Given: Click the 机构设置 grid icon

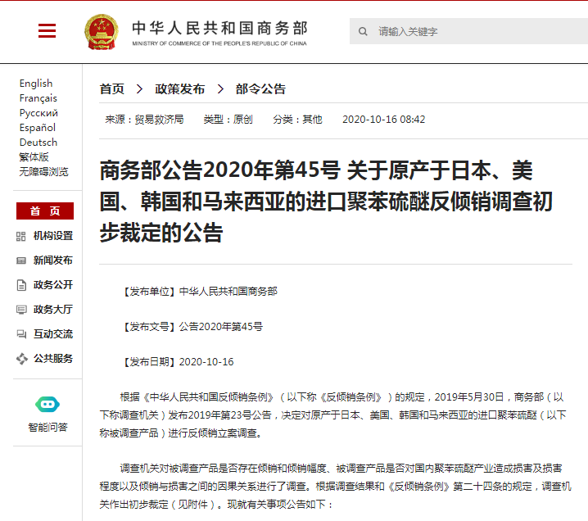Looking at the screenshot, I should pyautogui.click(x=21, y=236).
